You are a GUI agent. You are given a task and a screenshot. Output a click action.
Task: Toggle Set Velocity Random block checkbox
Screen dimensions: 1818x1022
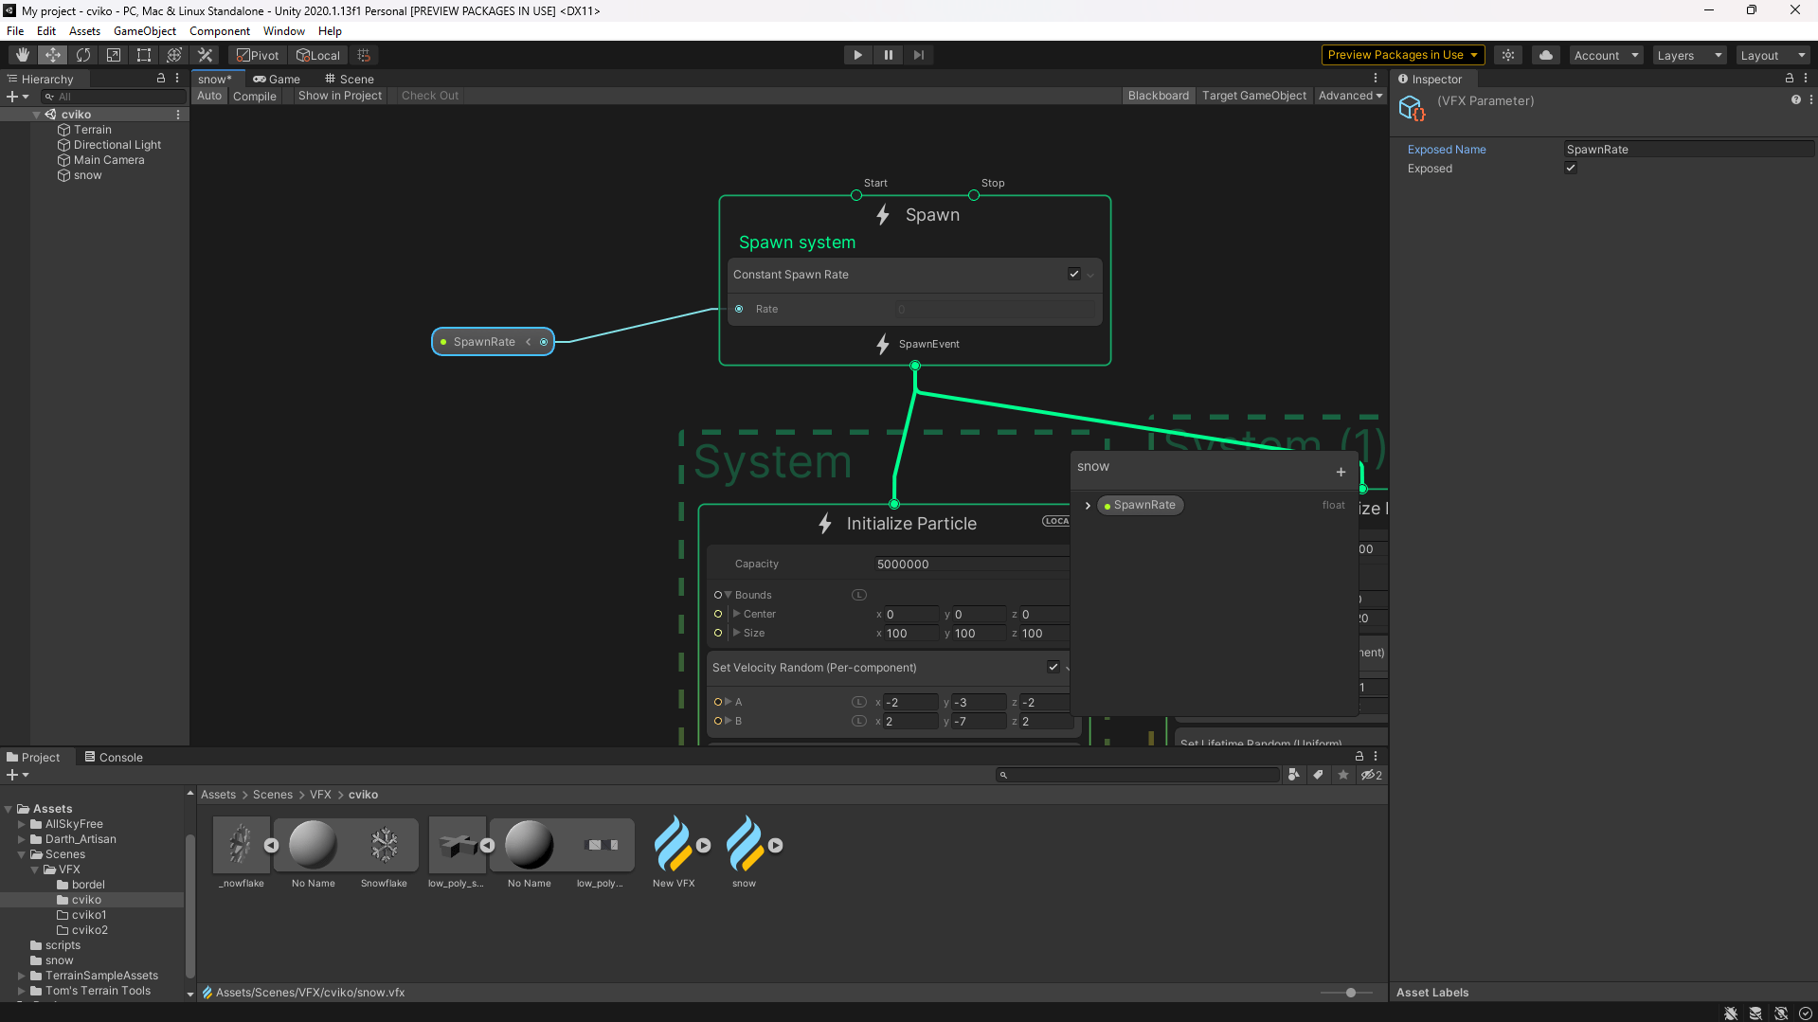1053,667
